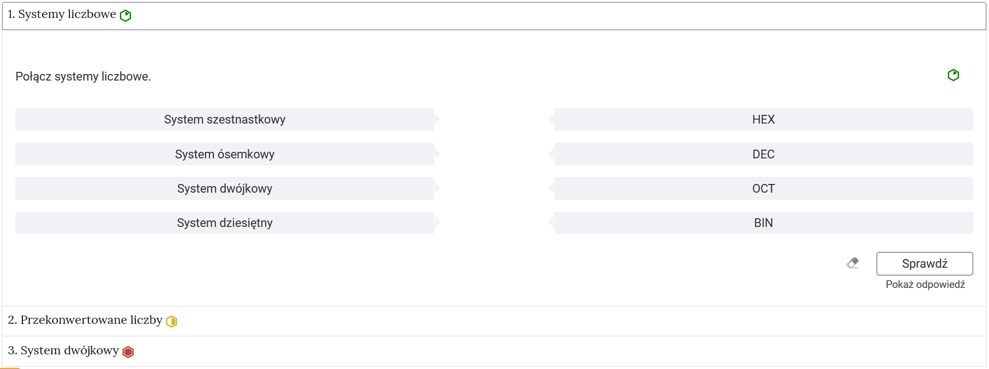Choose the BIN answer tile
The image size is (989, 369).
[763, 223]
